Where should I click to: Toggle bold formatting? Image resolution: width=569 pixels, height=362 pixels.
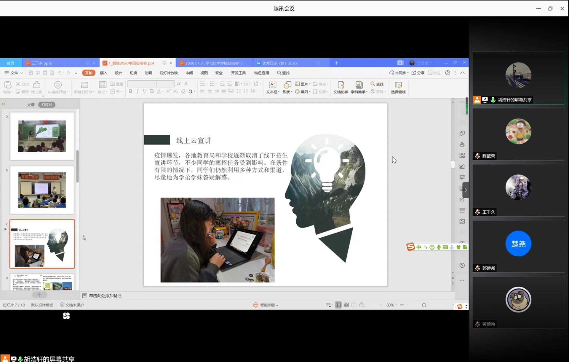tap(130, 91)
